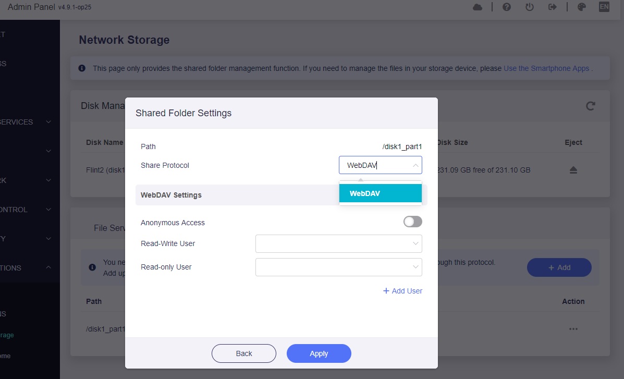Open Use the Smartphone Apps link

click(546, 68)
